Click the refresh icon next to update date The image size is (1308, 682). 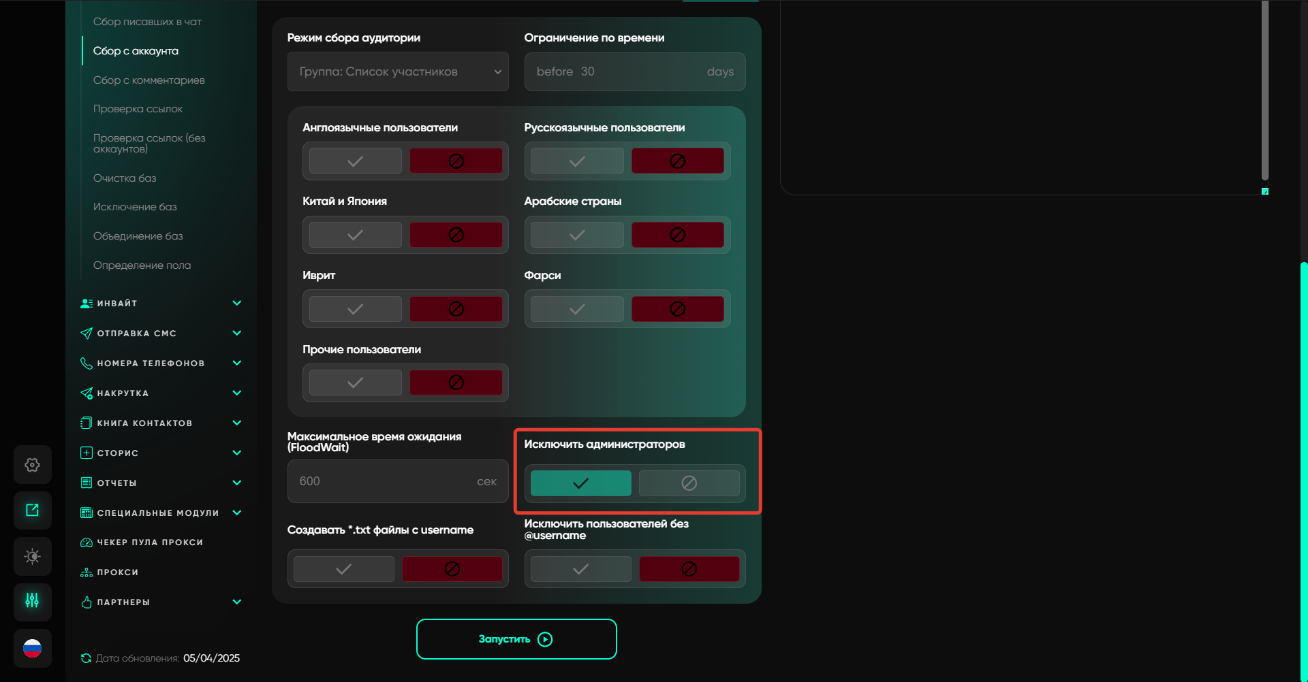(86, 658)
